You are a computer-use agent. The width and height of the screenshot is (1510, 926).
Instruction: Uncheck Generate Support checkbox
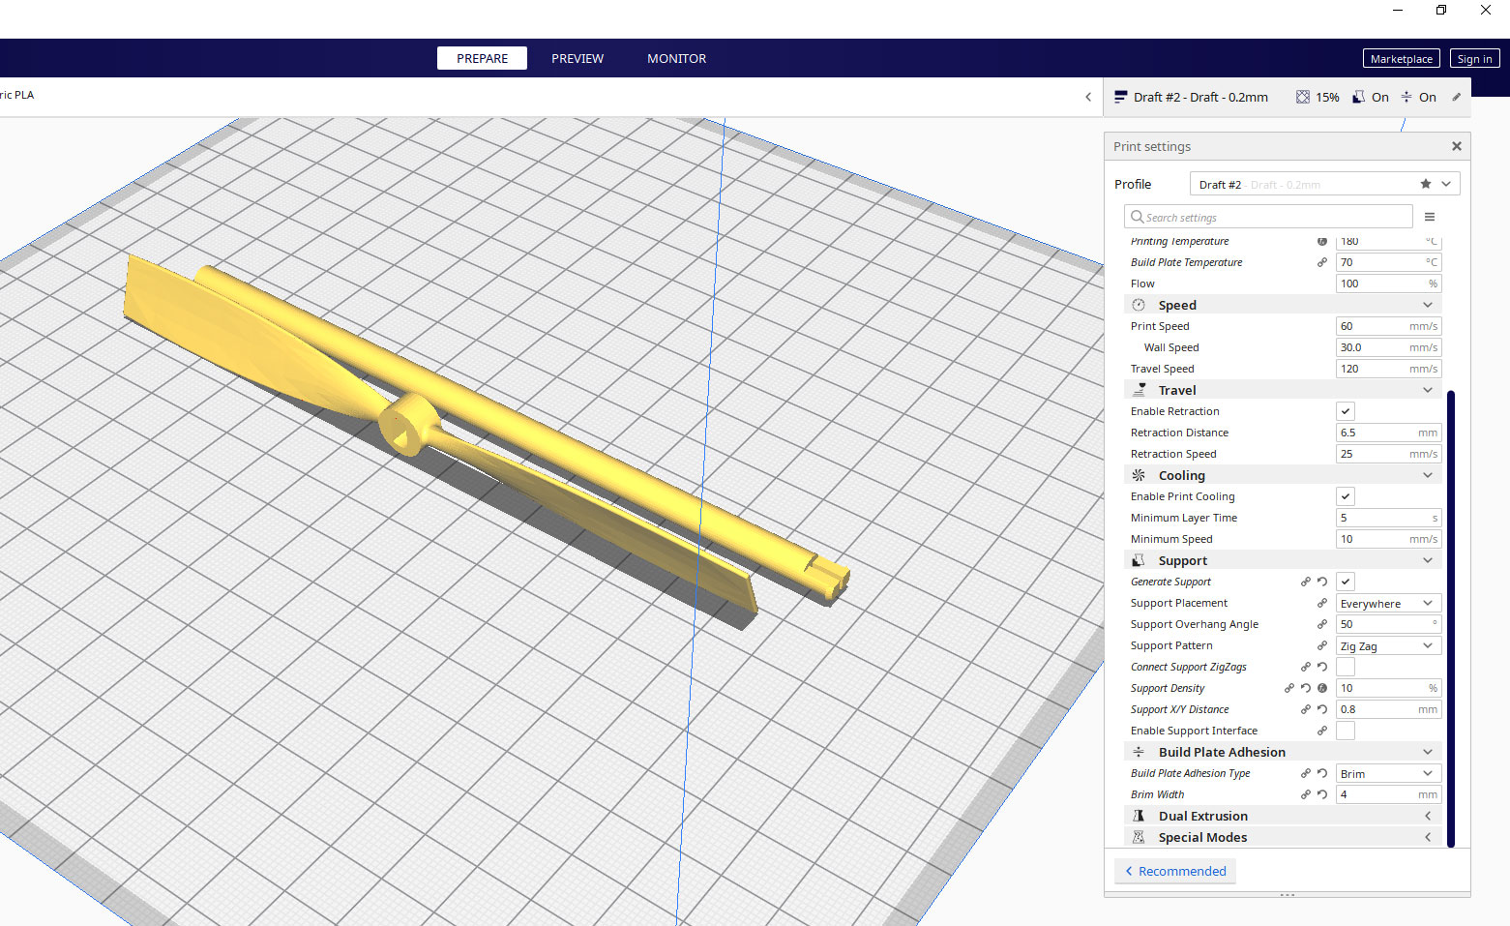click(1346, 582)
